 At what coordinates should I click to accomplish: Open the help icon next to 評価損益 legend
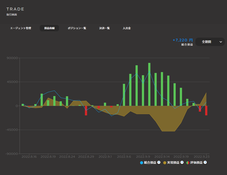pos(205,162)
